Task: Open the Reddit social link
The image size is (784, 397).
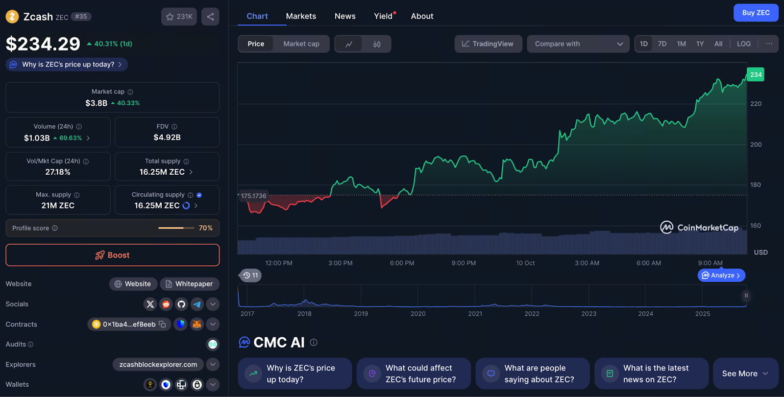Action: (x=166, y=304)
